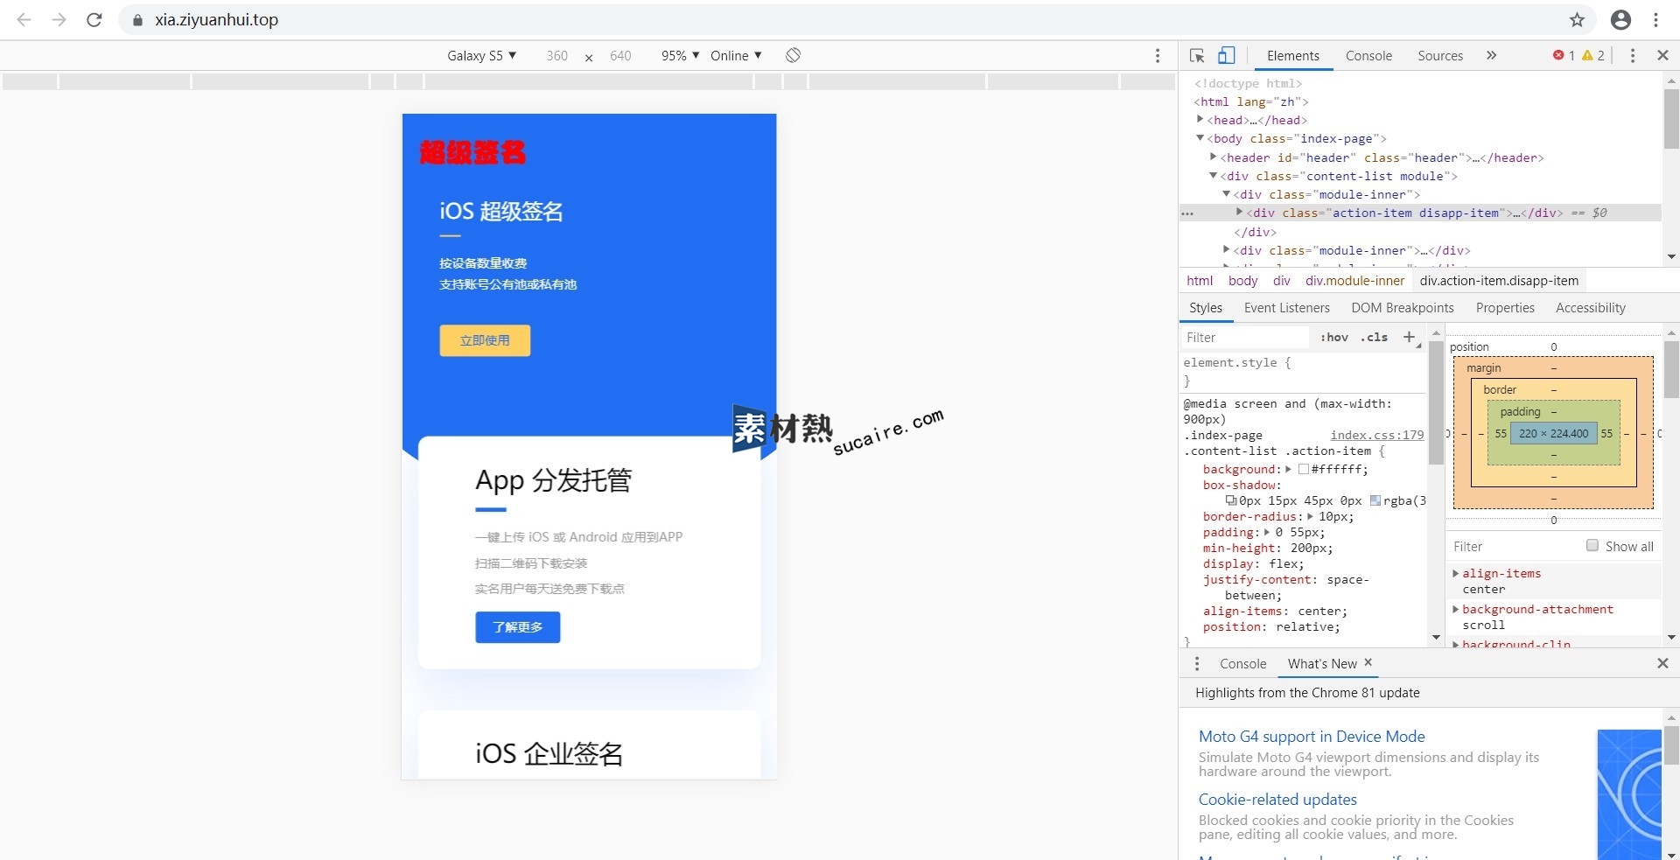
Task: Click the new style rule plus icon
Action: (1409, 337)
